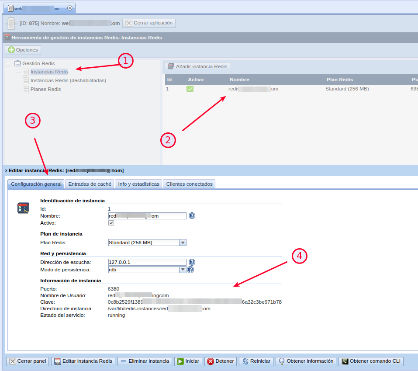Click help icon beside Dirección de escucha
The height and width of the screenshot is (371, 418).
coord(192,262)
